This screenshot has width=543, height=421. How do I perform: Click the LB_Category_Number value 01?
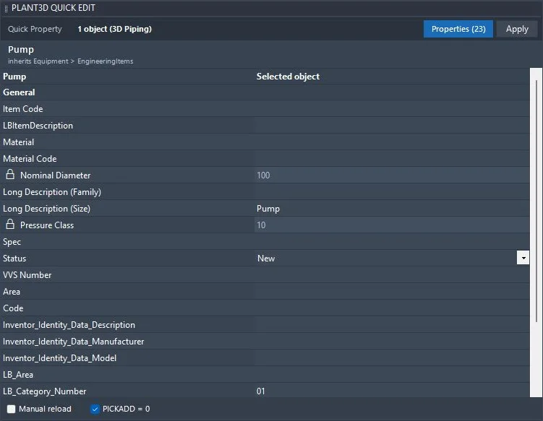(x=392, y=391)
